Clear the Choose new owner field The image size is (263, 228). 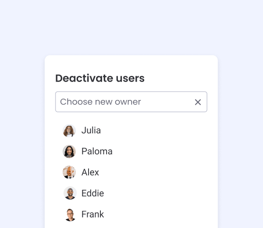point(198,102)
